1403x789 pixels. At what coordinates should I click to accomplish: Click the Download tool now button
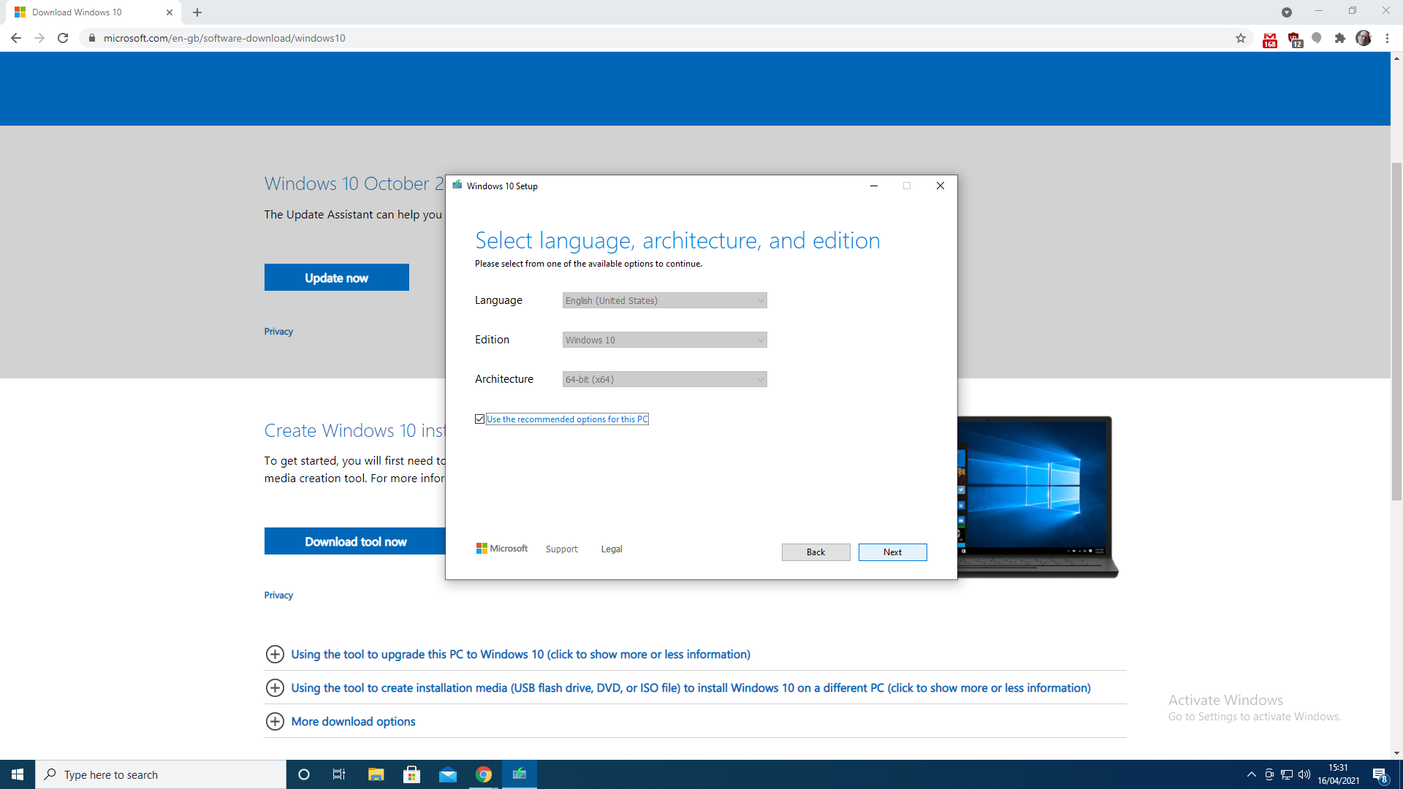tap(355, 541)
